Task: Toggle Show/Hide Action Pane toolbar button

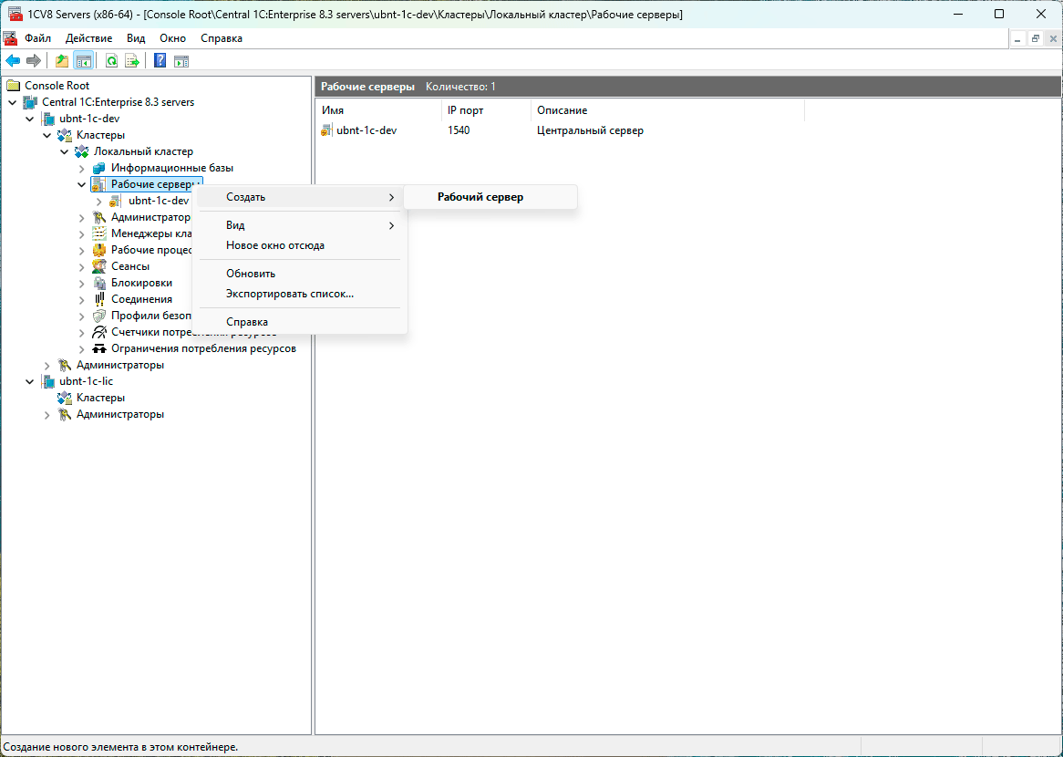Action: tap(181, 61)
